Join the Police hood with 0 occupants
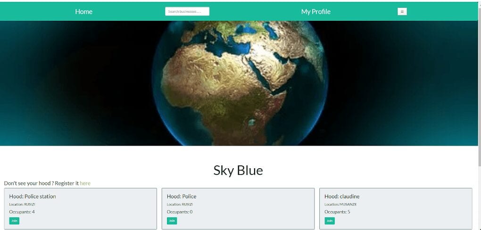Screen dimensions: 481x230 pos(172,221)
